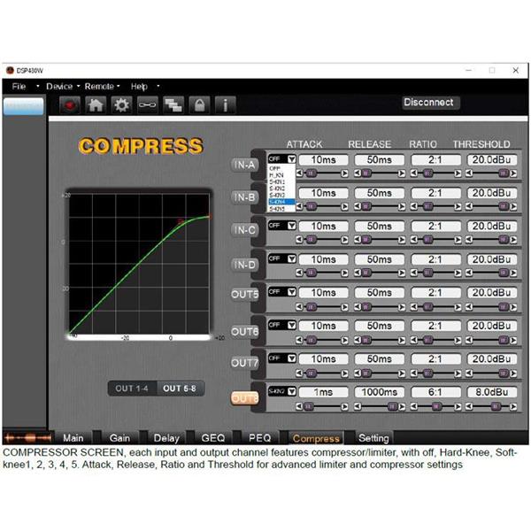Image resolution: width=531 pixels, height=531 pixels.
Task: Click the home icon in toolbar
Action: pos(97,105)
